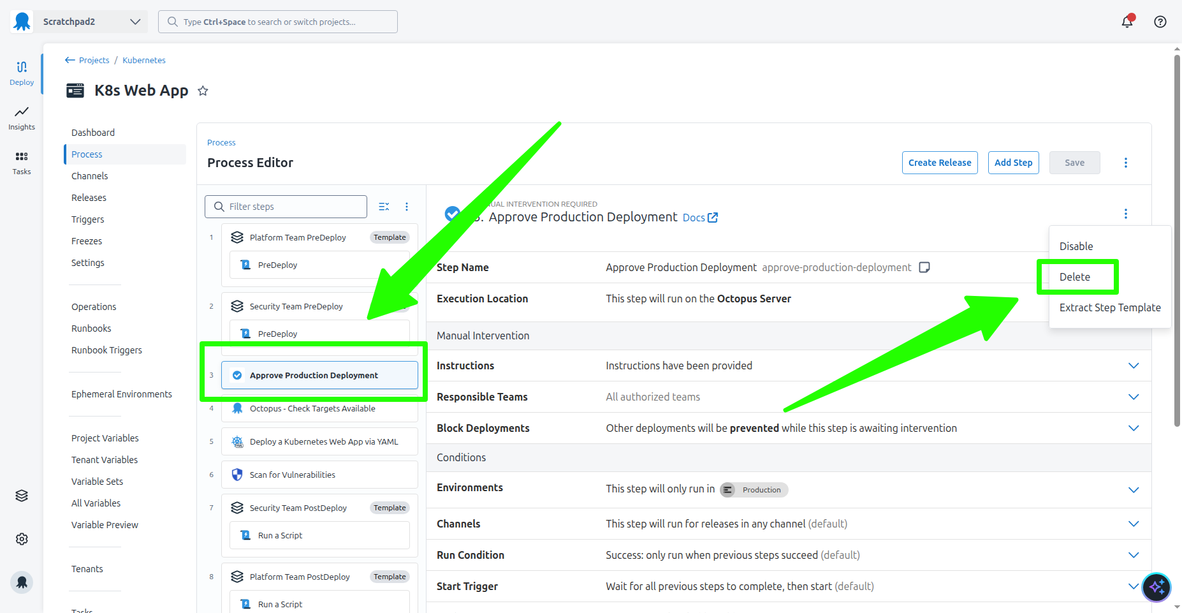Open the Docs link
The image size is (1182, 613).
pos(699,218)
